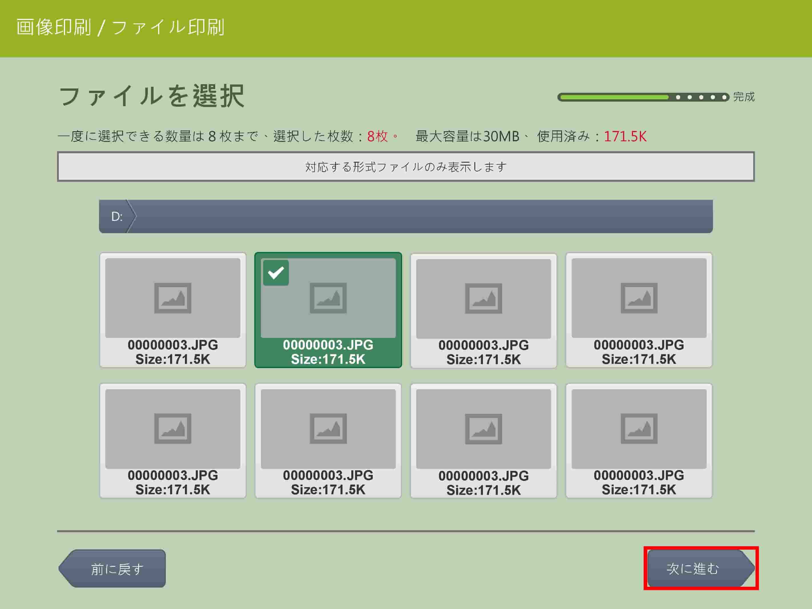
Task: Go back with the 前に戻す button
Action: (x=112, y=568)
